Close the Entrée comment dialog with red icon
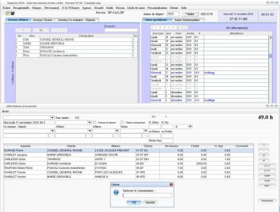The width and height of the screenshot is (280, 212). [171, 185]
